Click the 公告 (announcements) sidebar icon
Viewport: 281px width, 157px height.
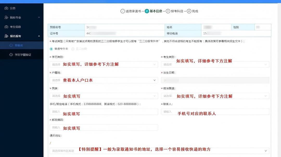7,8
